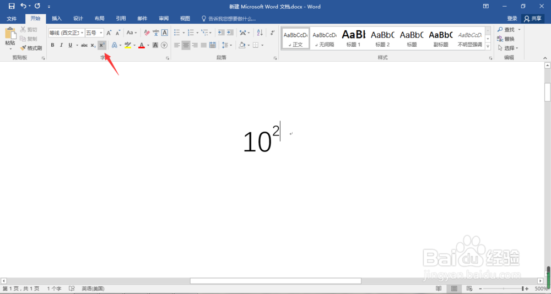Click Format Painter (格式刷)

31,48
